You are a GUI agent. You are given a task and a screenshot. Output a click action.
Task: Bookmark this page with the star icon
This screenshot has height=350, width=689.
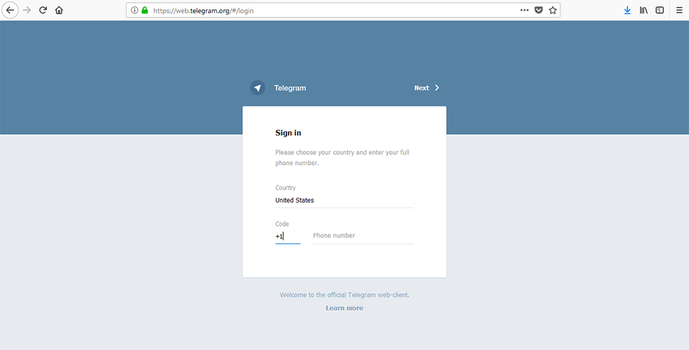tap(553, 10)
